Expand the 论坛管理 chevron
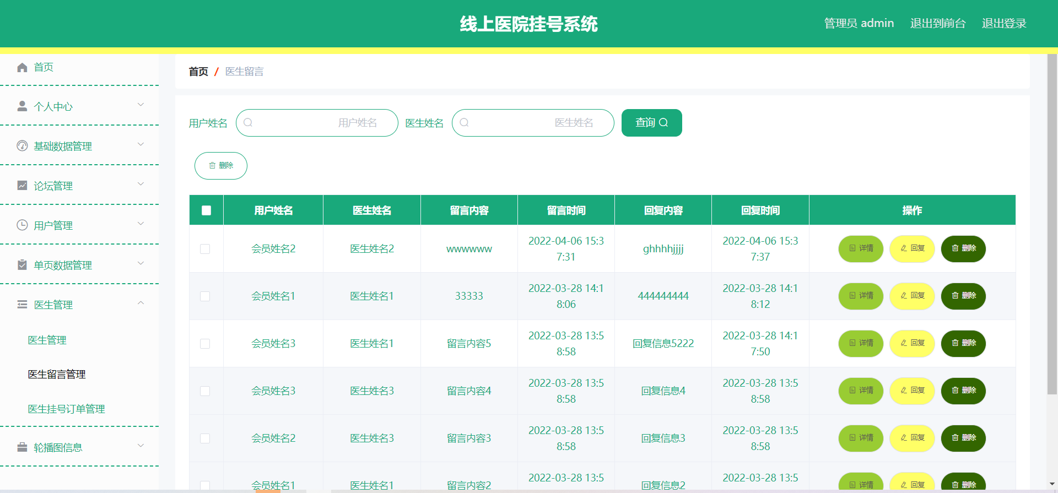This screenshot has height=493, width=1058. [x=141, y=184]
